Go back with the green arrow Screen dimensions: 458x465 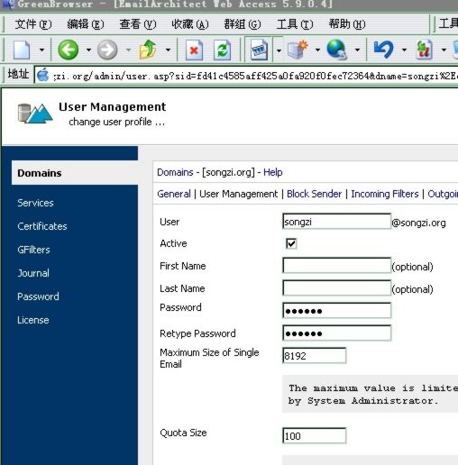tap(69, 50)
